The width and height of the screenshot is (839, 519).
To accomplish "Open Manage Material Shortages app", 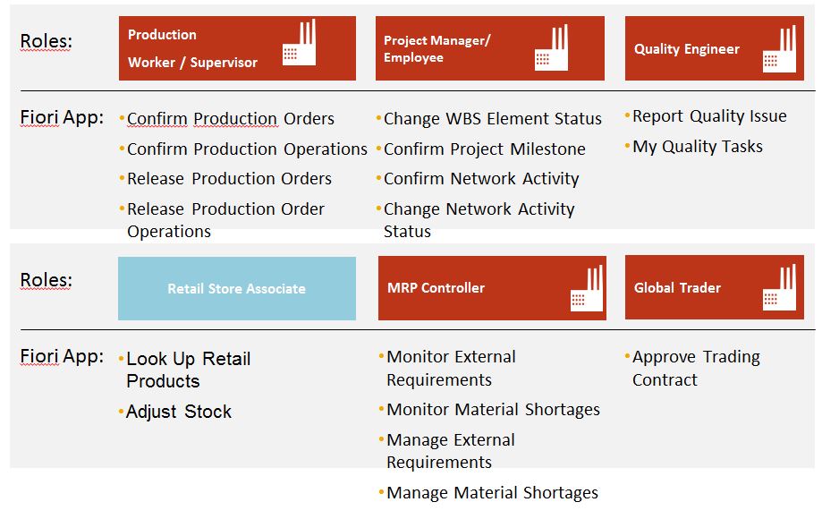I will pyautogui.click(x=492, y=492).
